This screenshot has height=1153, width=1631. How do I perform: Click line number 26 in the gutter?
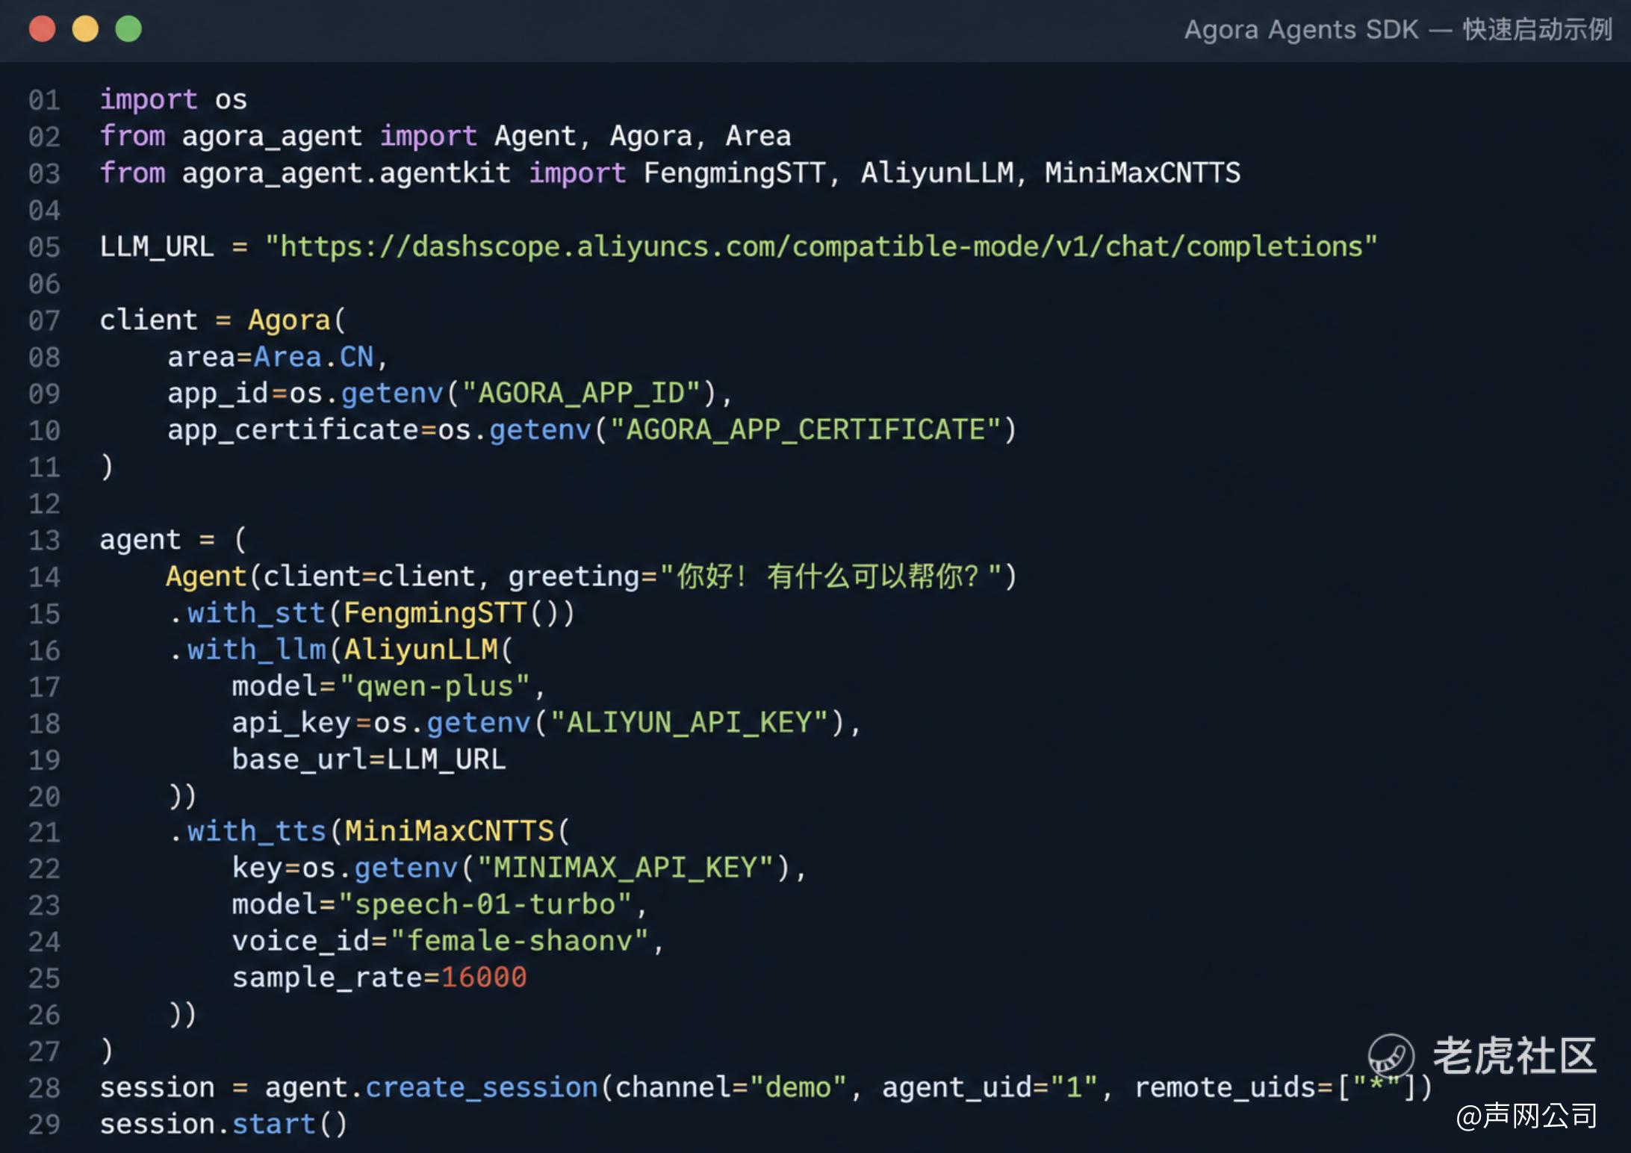[x=44, y=1014]
